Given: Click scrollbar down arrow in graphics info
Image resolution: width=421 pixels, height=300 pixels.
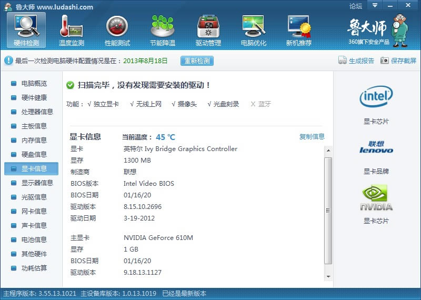Looking at the screenshot, I should click(328, 276).
